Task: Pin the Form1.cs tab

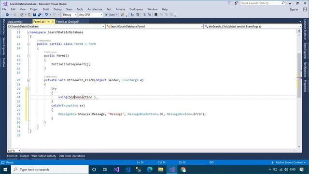Action: pos(49,22)
